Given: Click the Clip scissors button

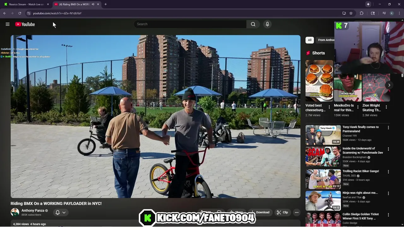Looking at the screenshot, I should (x=282, y=212).
